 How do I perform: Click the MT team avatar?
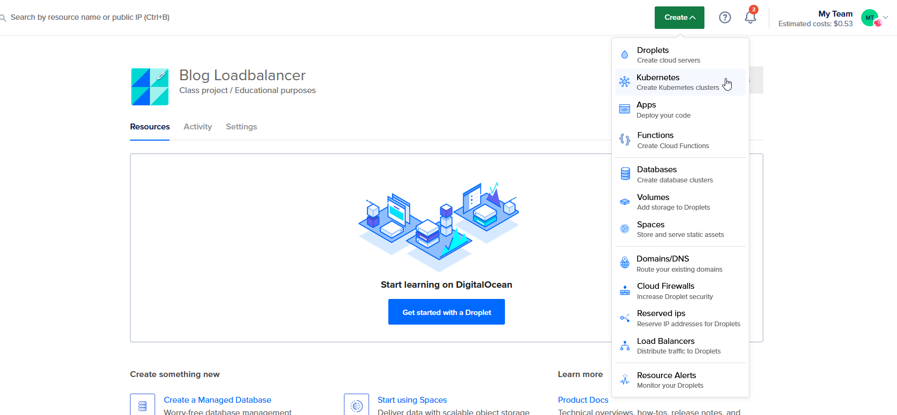pos(870,18)
